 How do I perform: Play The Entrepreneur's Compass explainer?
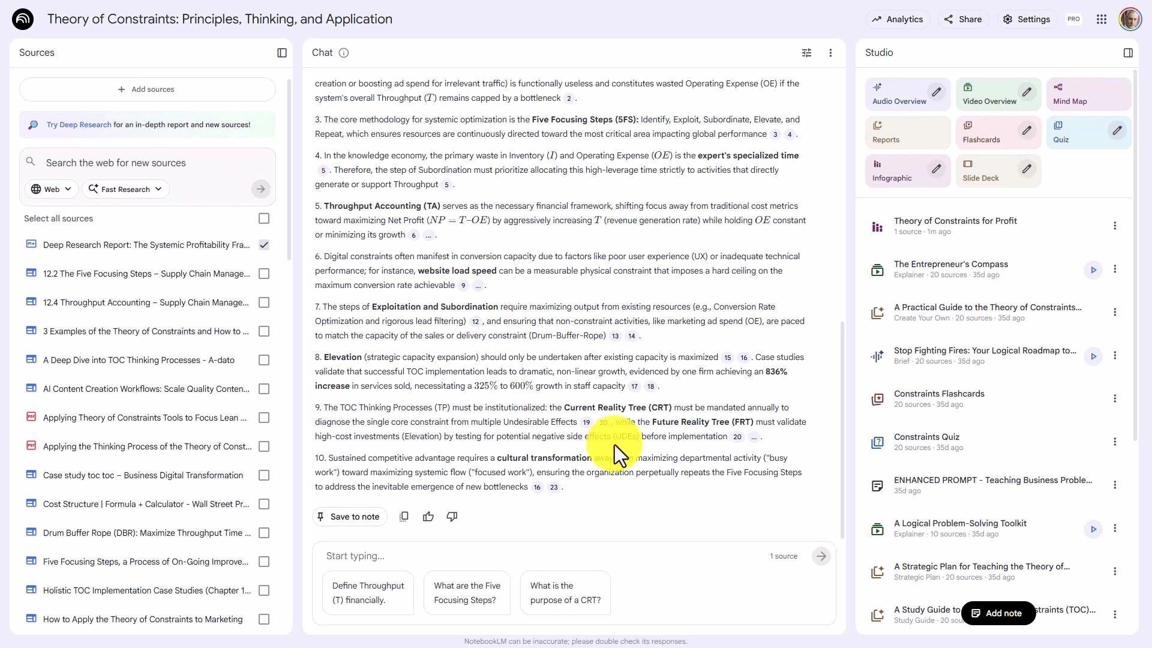[1093, 270]
